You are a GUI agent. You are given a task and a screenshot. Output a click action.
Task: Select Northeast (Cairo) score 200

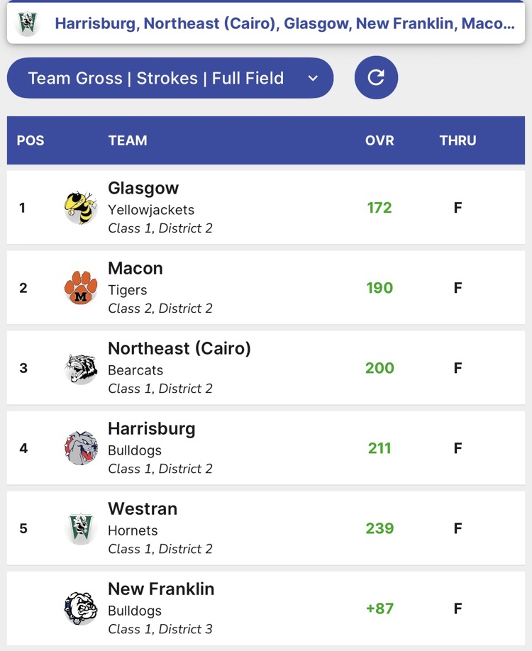click(379, 368)
